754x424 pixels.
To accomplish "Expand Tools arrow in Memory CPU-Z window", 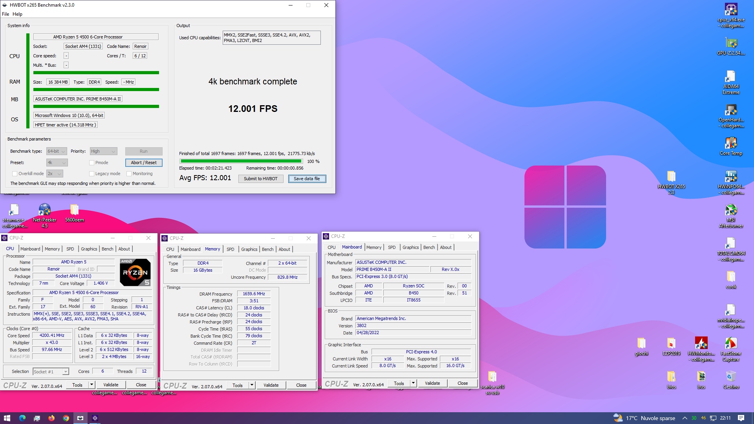I will 252,386.
